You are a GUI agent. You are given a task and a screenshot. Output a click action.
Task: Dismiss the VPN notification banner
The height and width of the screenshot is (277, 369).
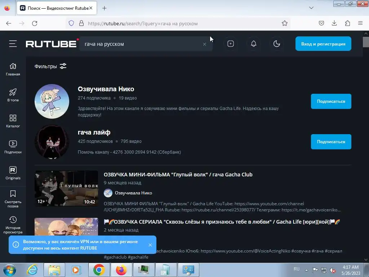pyautogui.click(x=150, y=245)
